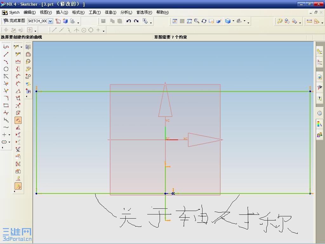Image resolution: width=325 pixels, height=244 pixels.
Task: Open the SKETCH_000 sketch name dropdown
Action: pyautogui.click(x=50, y=21)
